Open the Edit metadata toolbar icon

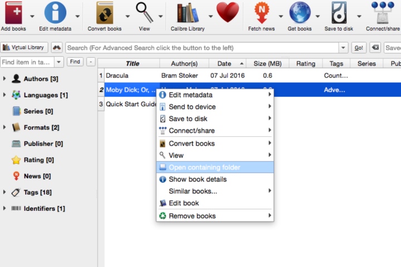click(55, 13)
